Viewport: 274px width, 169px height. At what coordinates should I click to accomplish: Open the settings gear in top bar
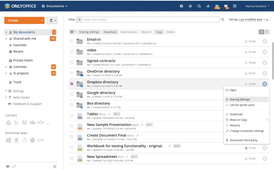190,6
